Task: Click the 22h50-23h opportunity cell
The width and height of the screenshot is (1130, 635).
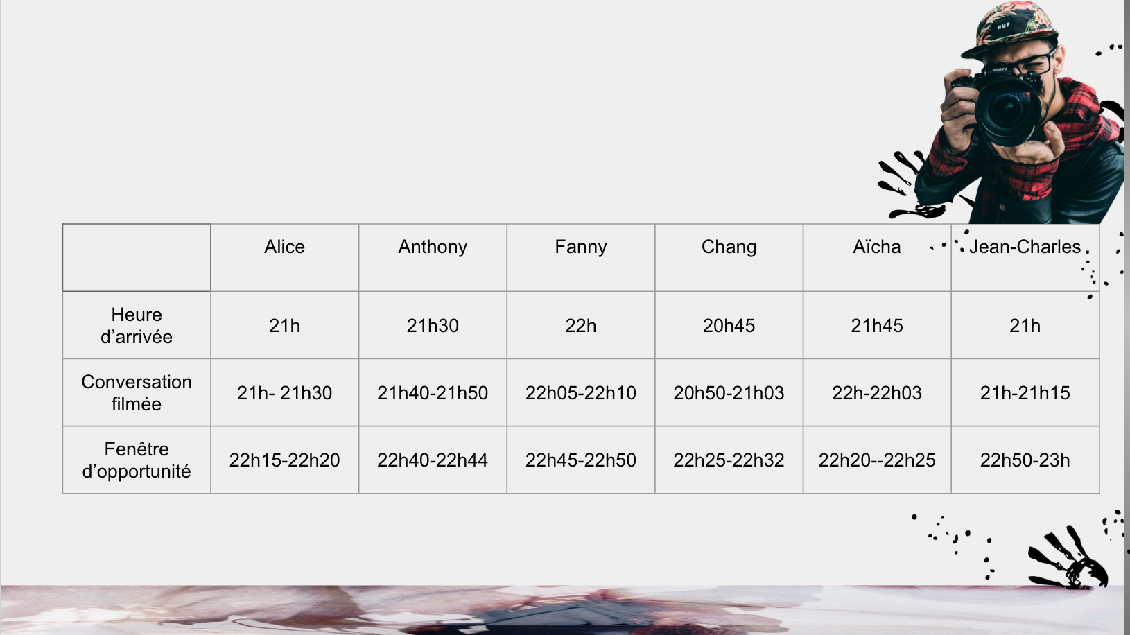Action: click(x=1025, y=460)
